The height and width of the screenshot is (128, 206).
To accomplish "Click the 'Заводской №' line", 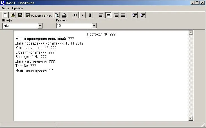I will [x=31, y=57].
